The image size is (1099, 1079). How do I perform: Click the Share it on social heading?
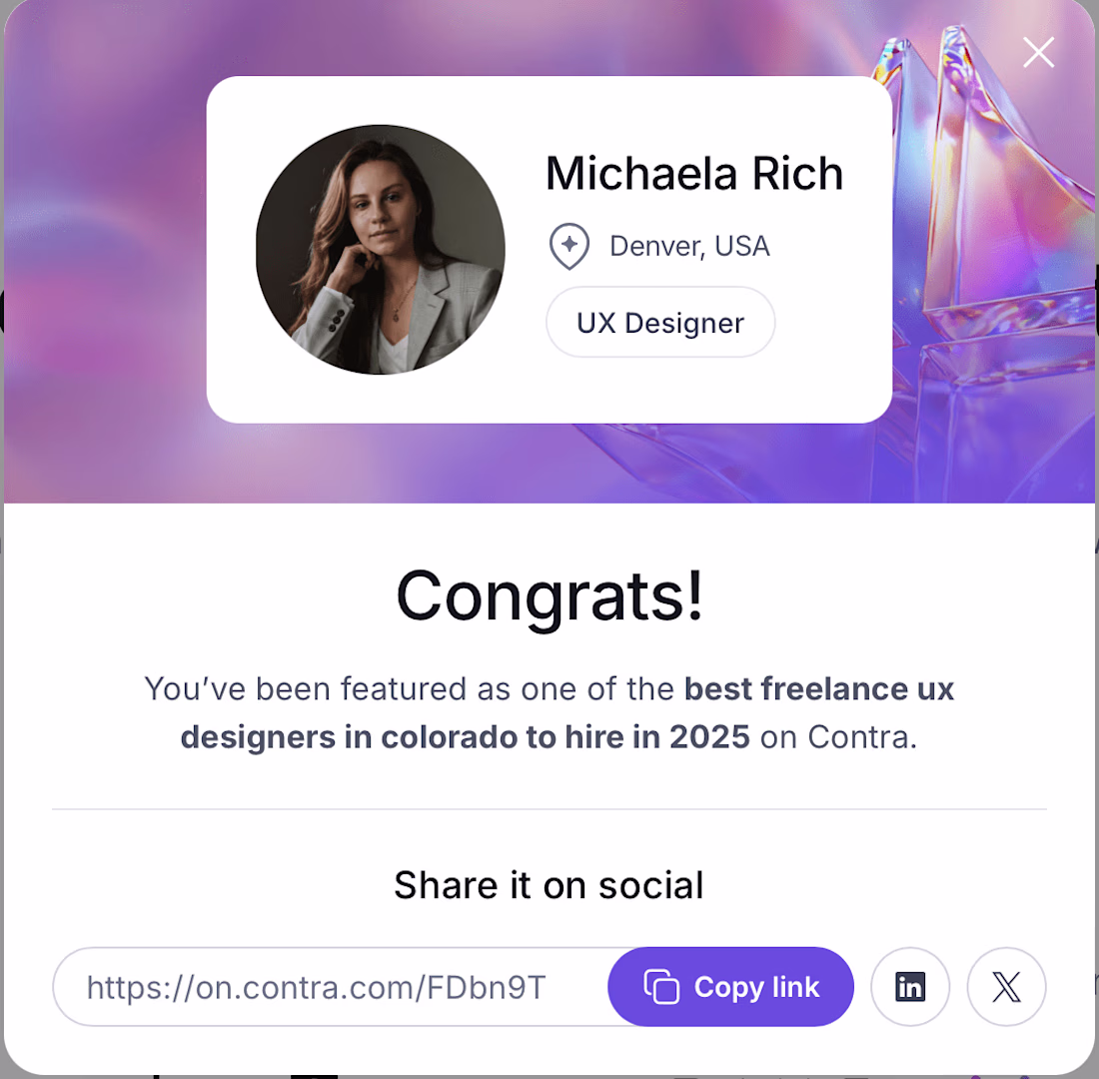pyautogui.click(x=549, y=885)
